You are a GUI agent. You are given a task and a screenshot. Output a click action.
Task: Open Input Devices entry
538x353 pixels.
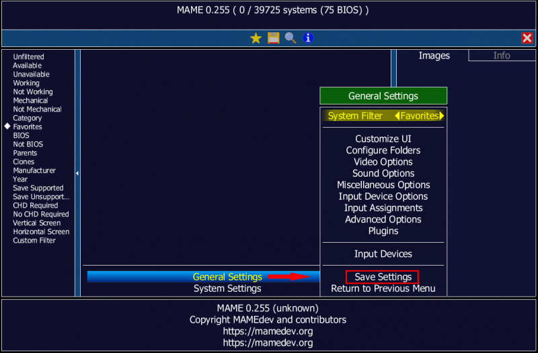pyautogui.click(x=383, y=254)
